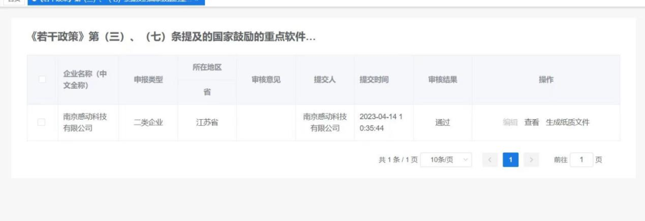The image size is (645, 221).
Task: Click the 共 1 条 / 1 页 total text
Action: pyautogui.click(x=398, y=160)
